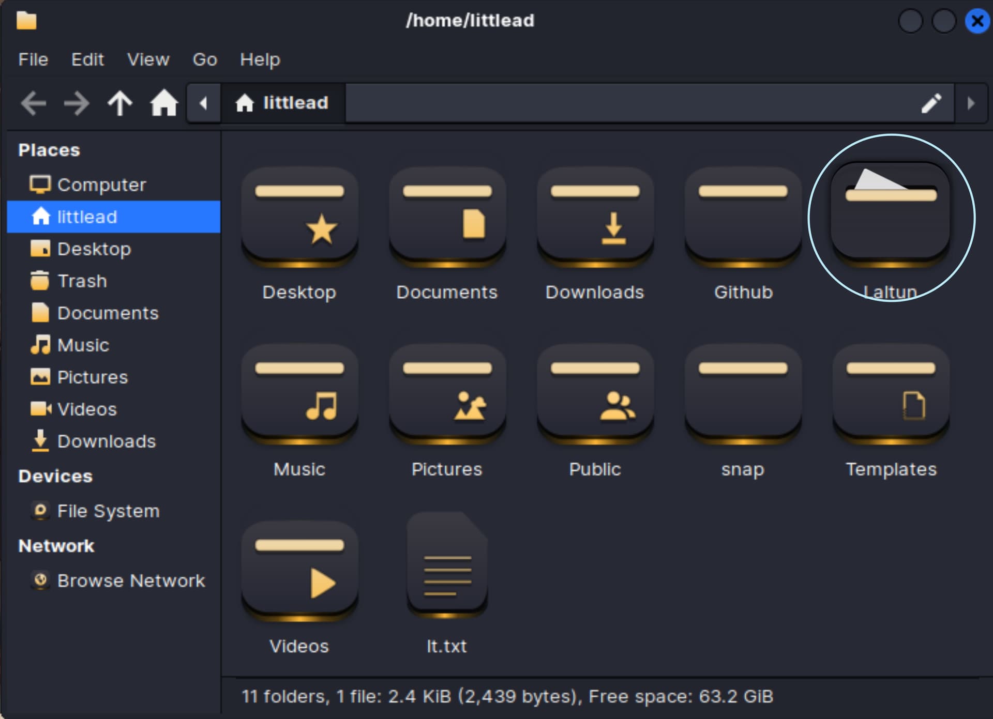Screen dimensions: 993x719
Task: Go up to the parent folder
Action: (x=120, y=103)
